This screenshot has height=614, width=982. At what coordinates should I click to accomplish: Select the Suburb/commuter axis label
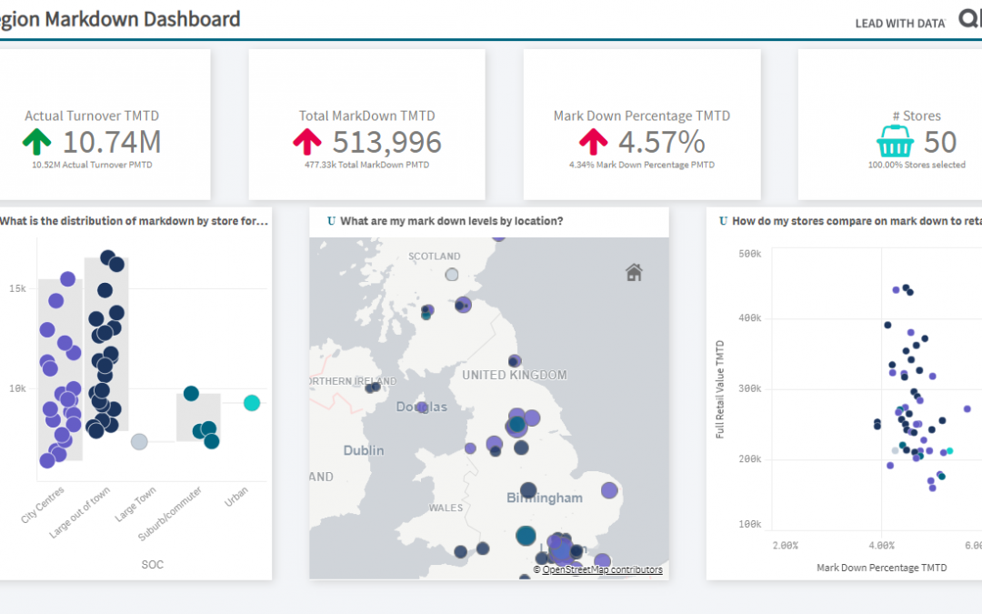(x=169, y=514)
